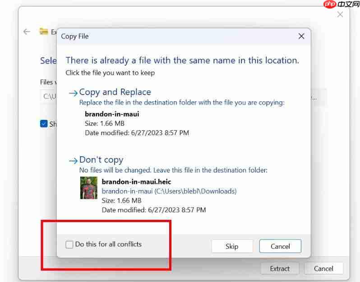Viewport: 360px width, 282px height.
Task: Click the Date modified text under Don't copy
Action: (154, 210)
